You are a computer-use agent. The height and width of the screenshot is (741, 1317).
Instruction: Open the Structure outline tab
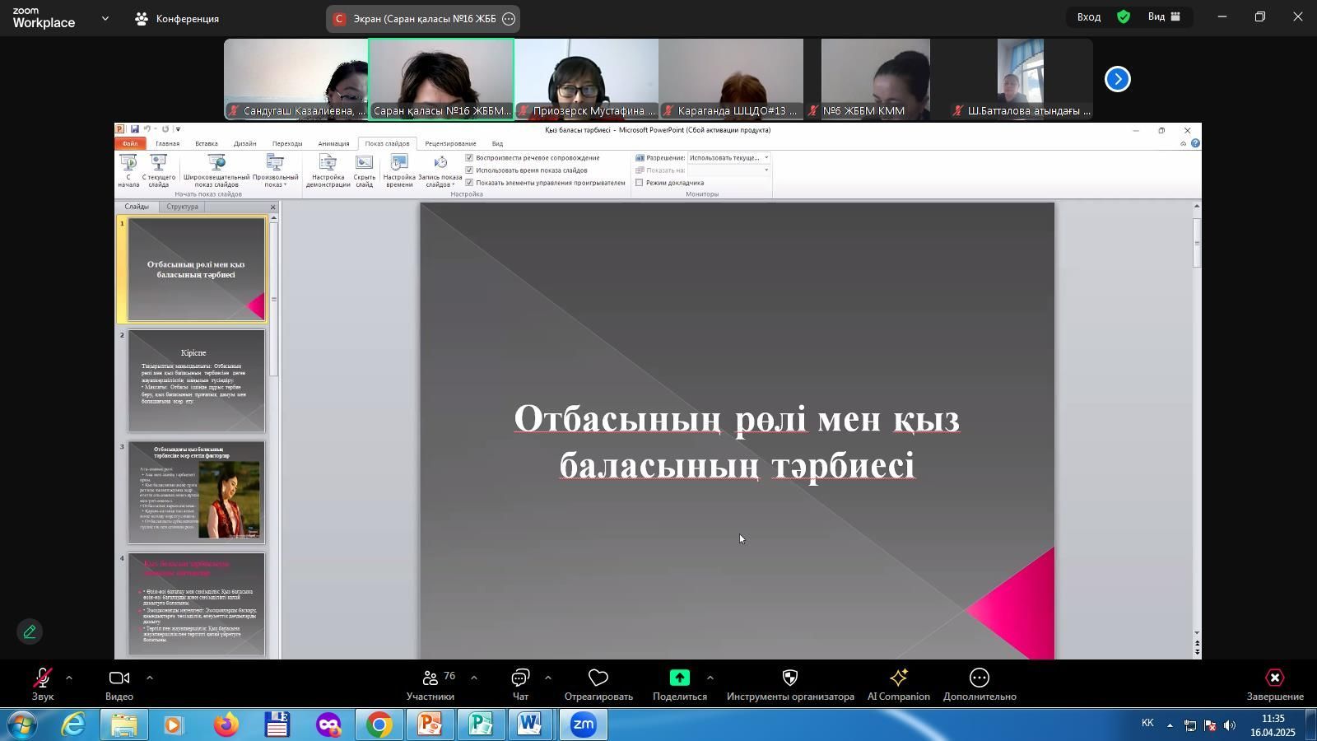click(182, 207)
